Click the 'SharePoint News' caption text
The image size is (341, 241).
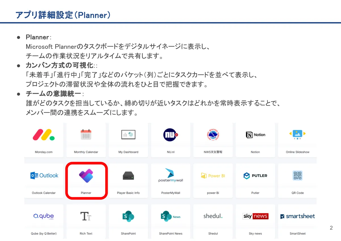(x=170, y=234)
